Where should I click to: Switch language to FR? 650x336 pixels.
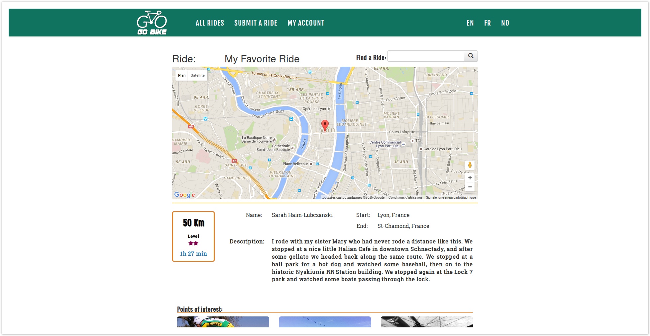487,23
